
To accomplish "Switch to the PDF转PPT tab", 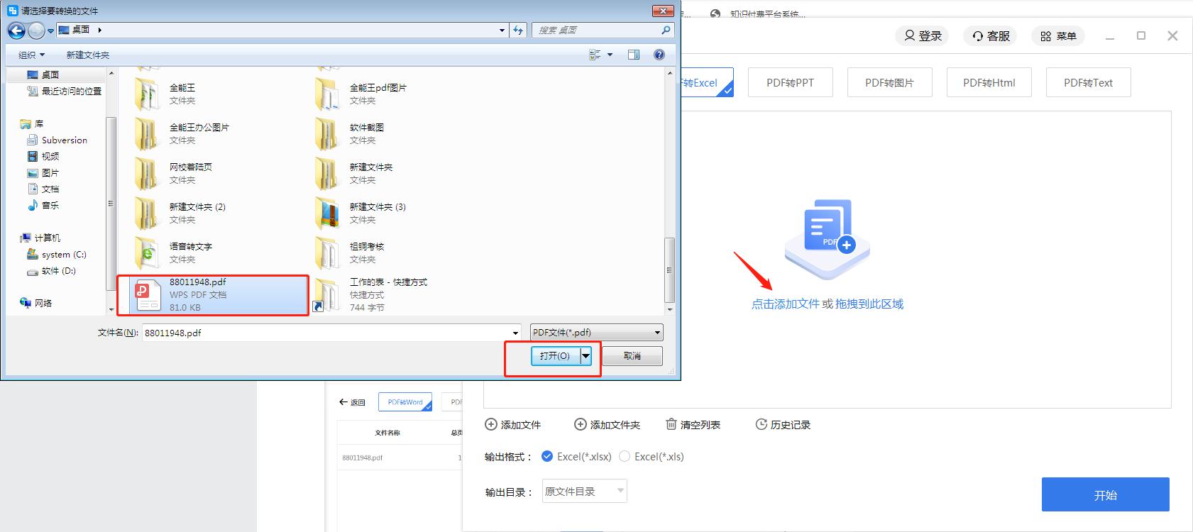I will pos(790,82).
